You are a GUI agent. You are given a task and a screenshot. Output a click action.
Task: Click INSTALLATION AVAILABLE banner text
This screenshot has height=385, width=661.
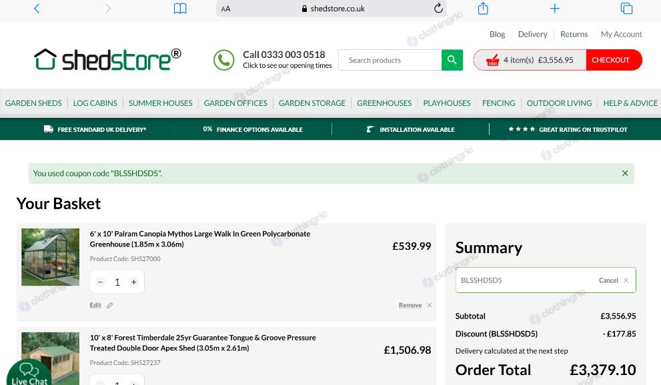coord(417,130)
